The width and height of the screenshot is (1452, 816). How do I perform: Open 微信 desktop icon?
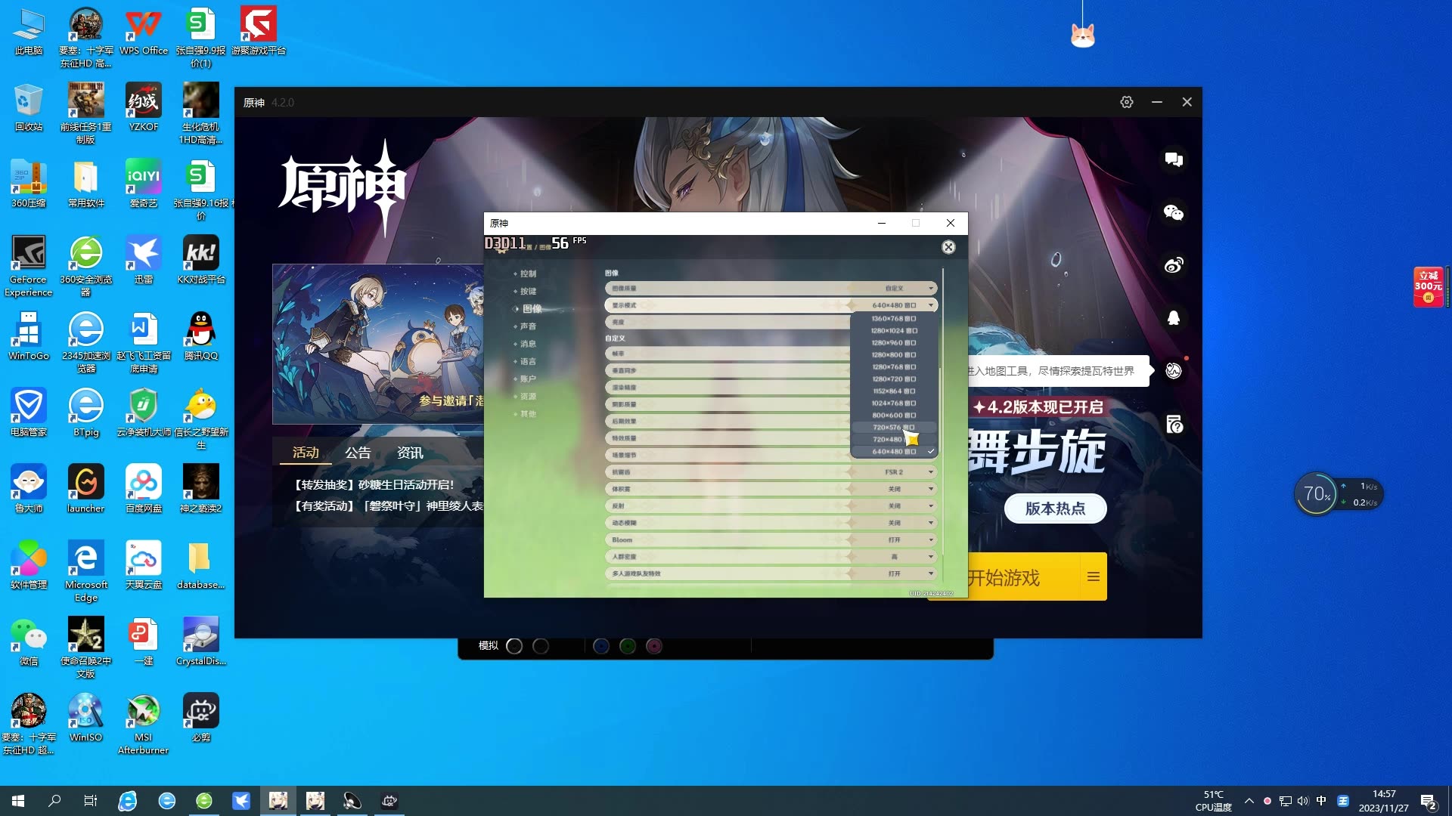29,641
